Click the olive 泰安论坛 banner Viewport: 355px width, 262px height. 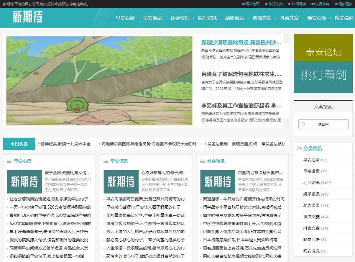323,48
